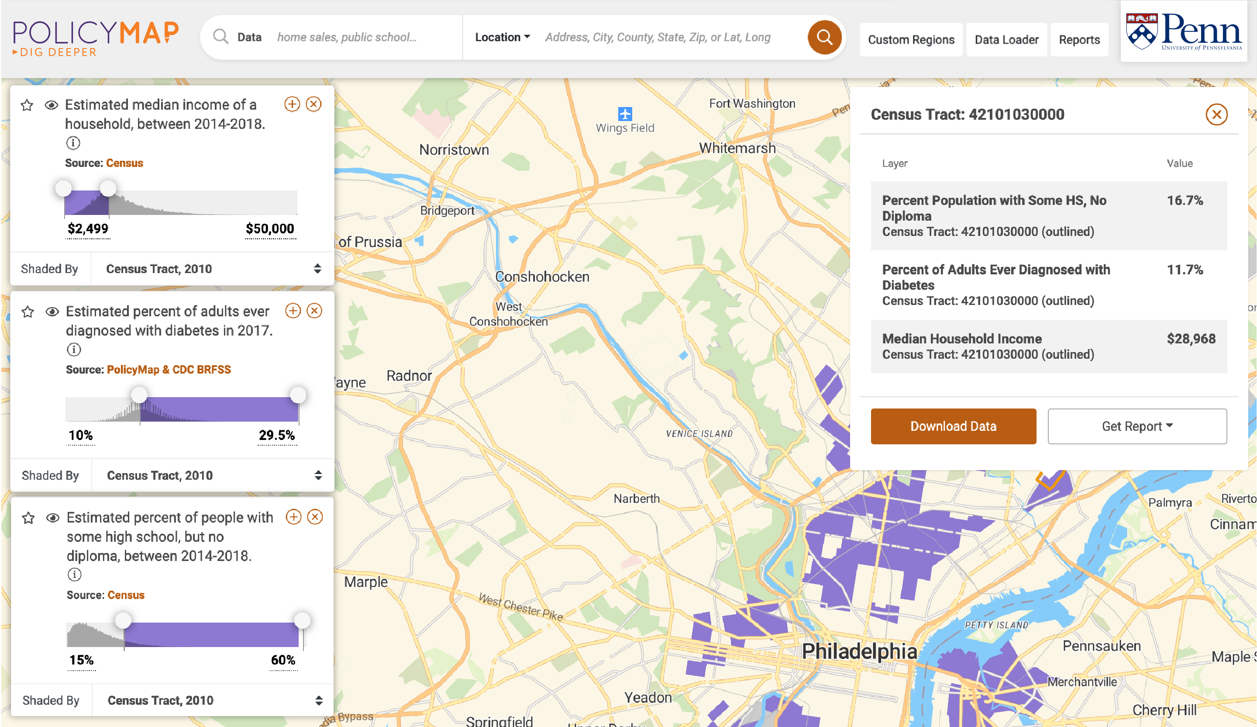This screenshot has height=727, width=1257.
Task: Click the Wings Field airport icon on map
Action: tap(625, 114)
